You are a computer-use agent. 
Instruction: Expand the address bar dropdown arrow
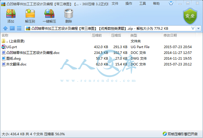pos(198,28)
